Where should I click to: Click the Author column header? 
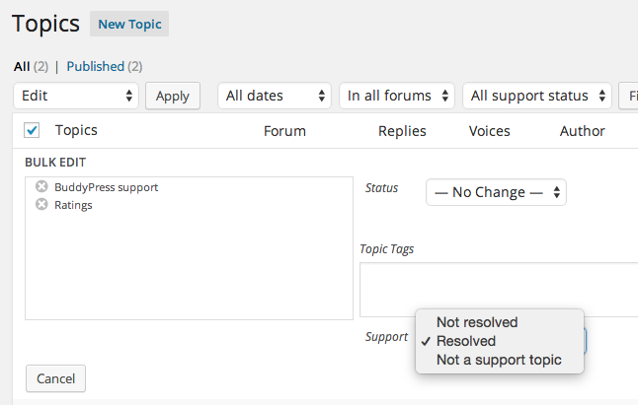[582, 131]
